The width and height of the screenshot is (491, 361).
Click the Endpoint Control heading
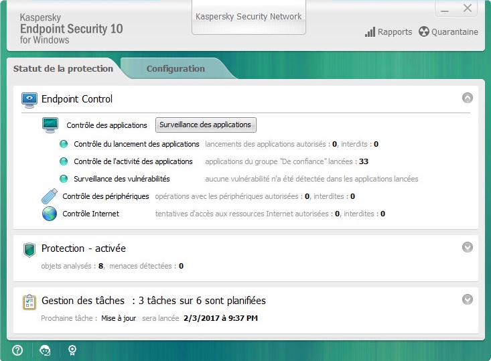click(77, 99)
